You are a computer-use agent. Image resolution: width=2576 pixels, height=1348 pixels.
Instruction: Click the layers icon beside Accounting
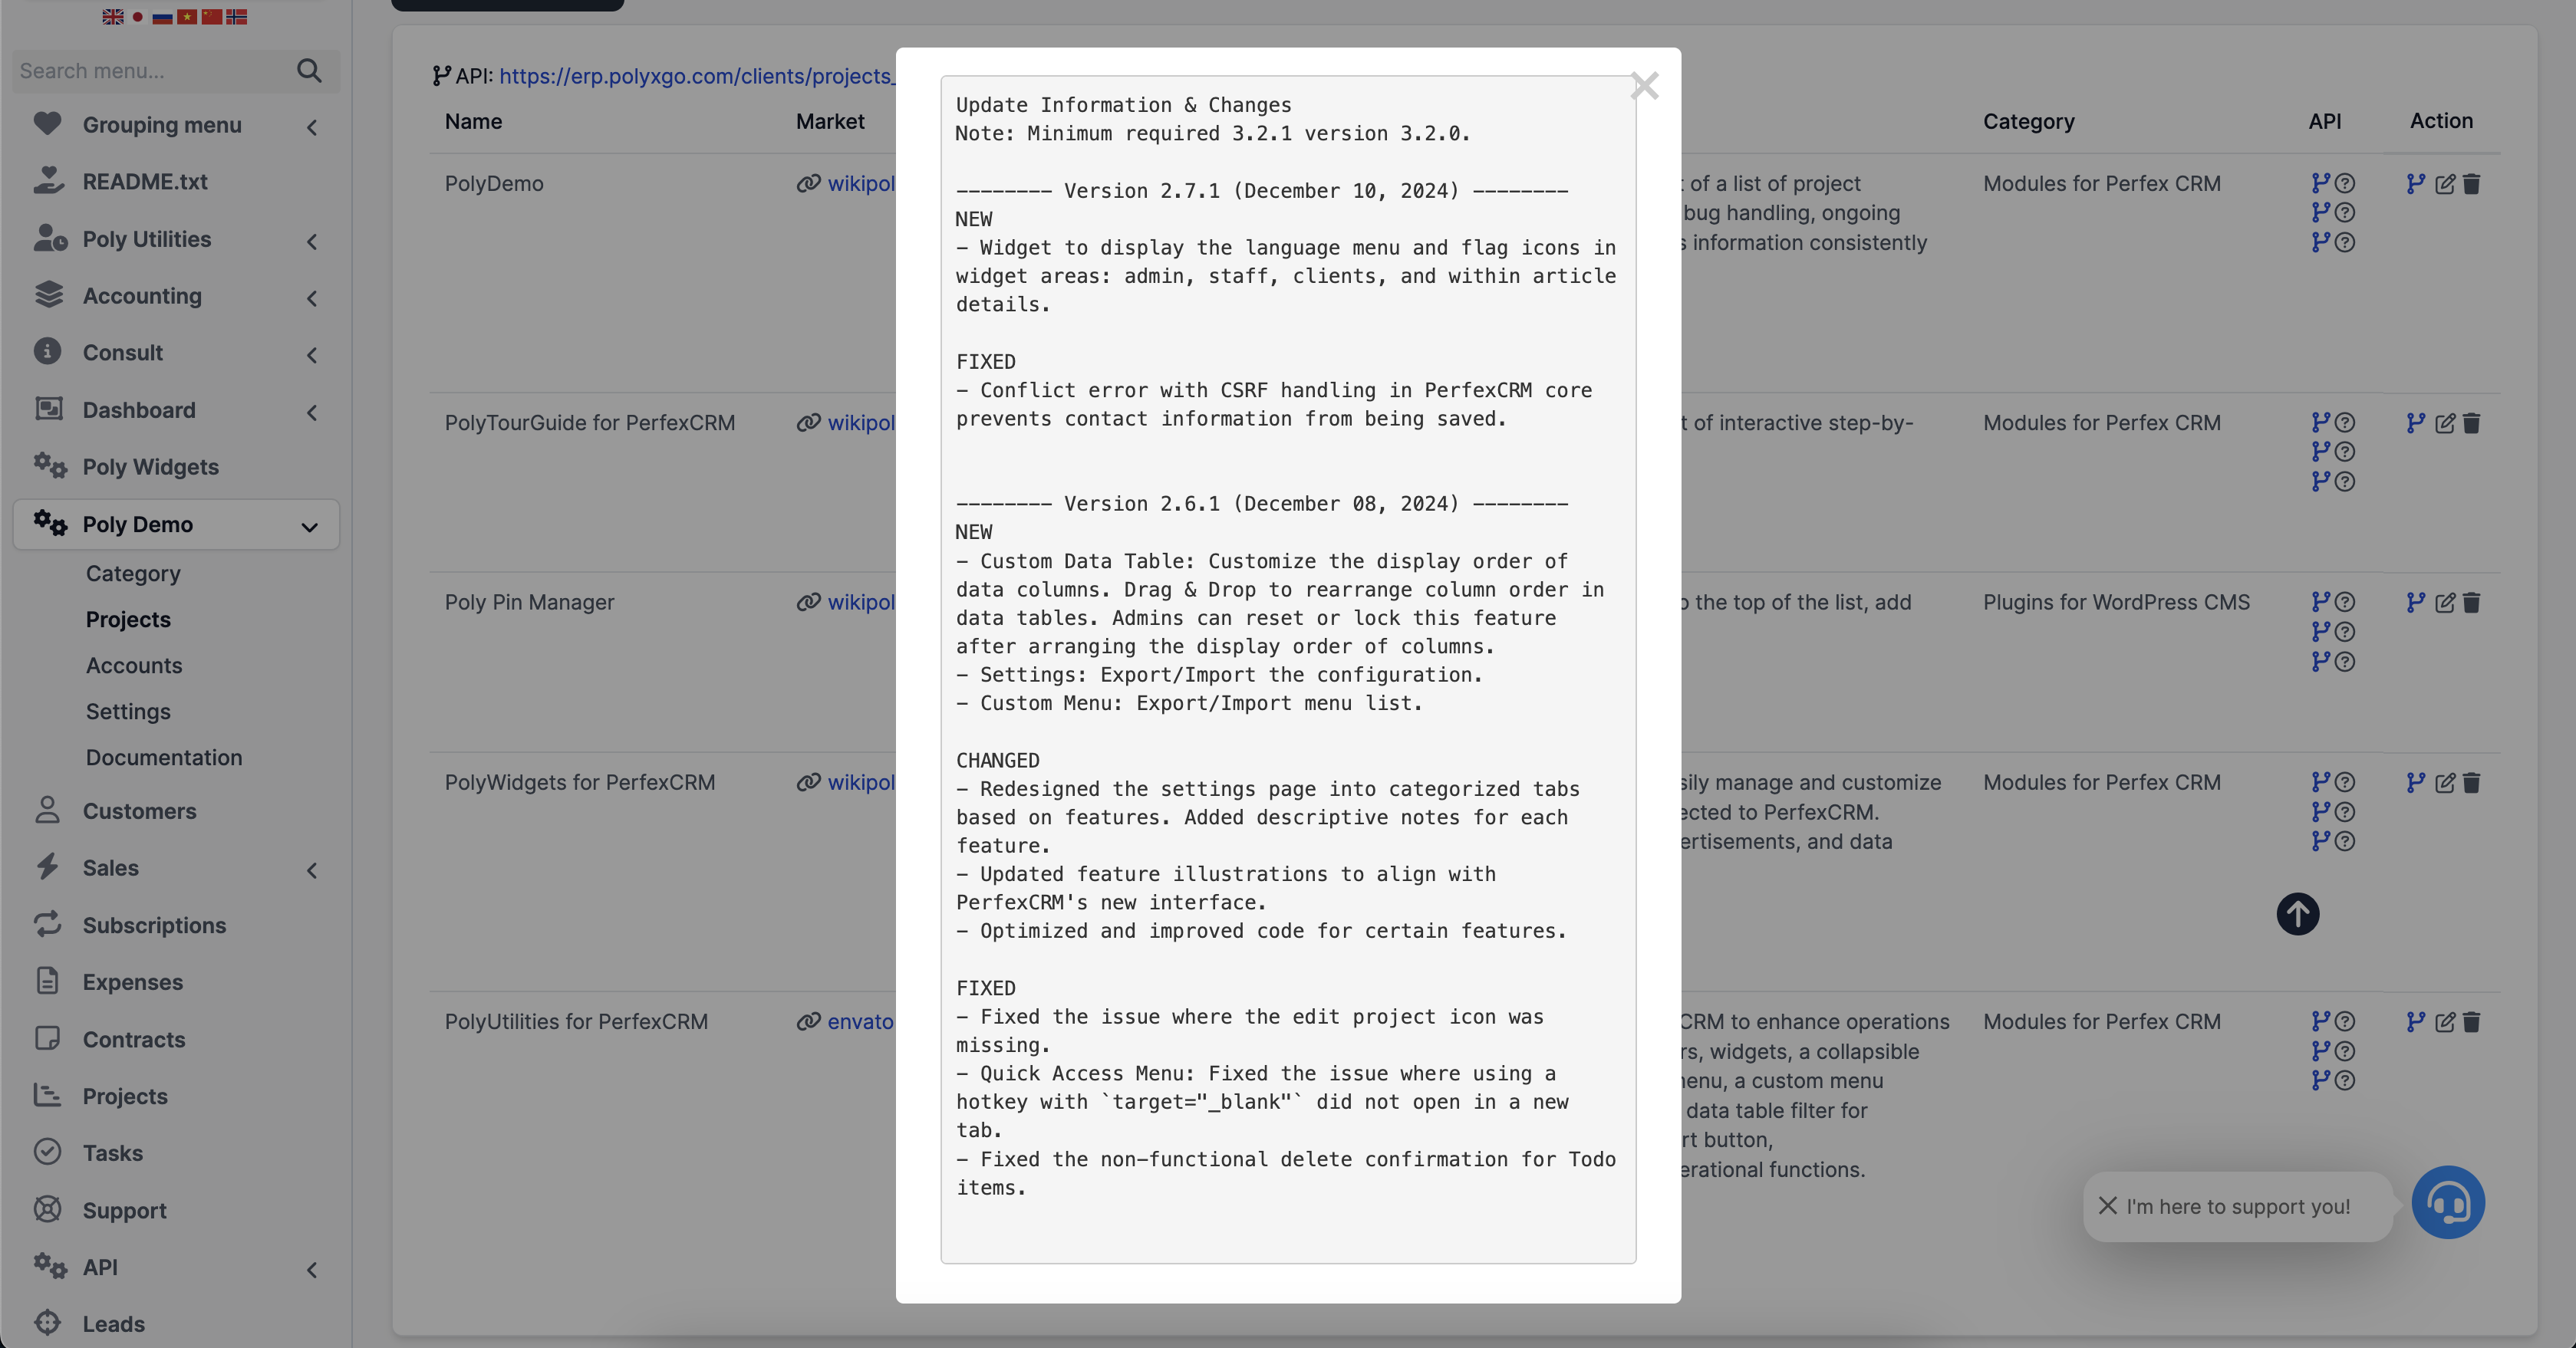tap(48, 294)
